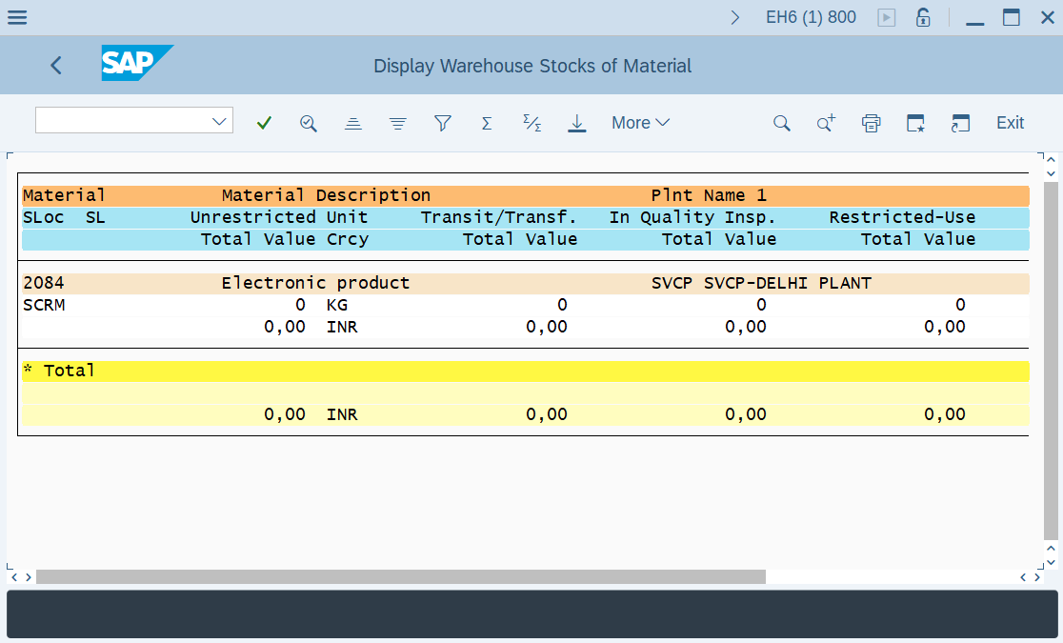Go back with the left arrow
Image resolution: width=1063 pixels, height=643 pixels.
click(x=56, y=65)
